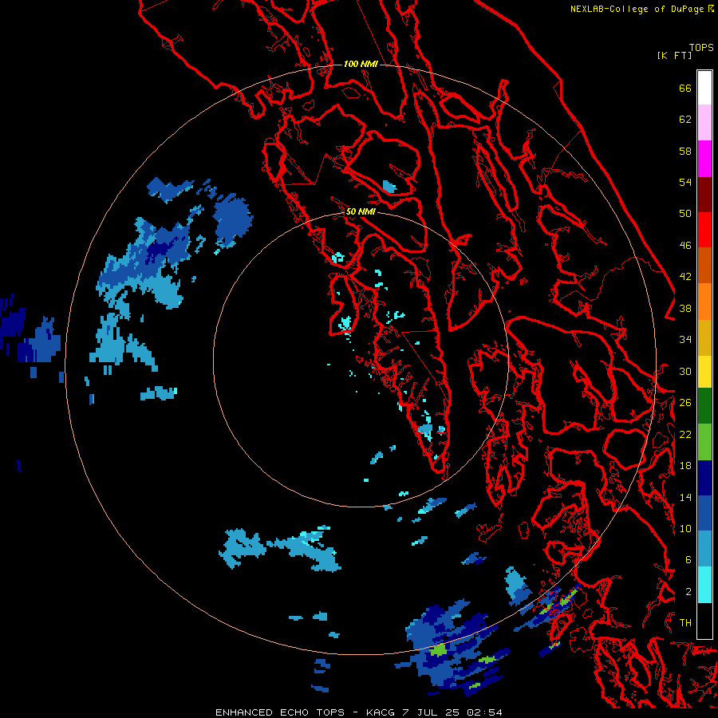This screenshot has width=718, height=718.
Task: Click the '[K FT]' units label
Action: click(x=674, y=55)
